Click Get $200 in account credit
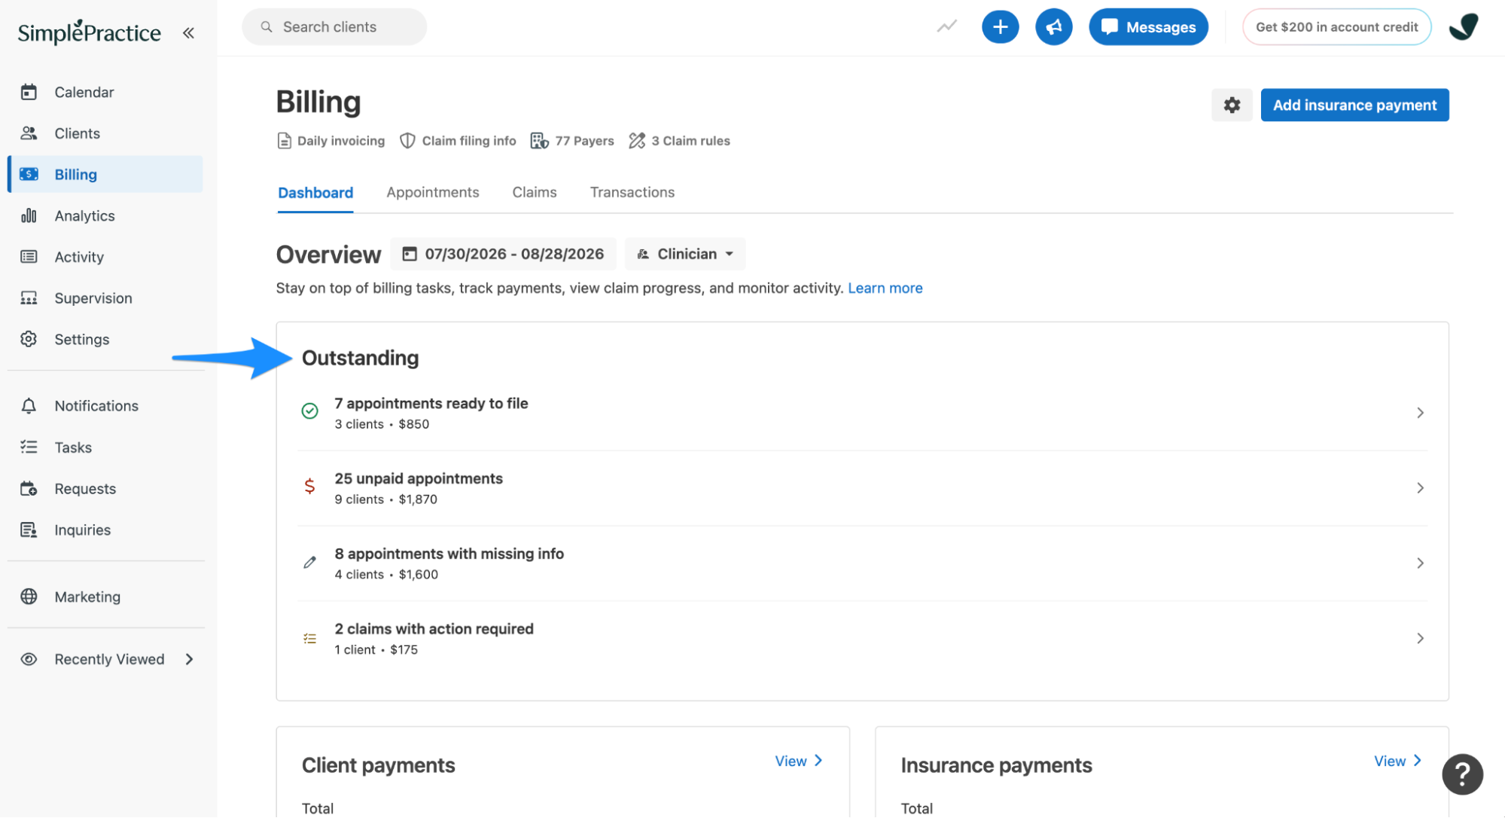Image resolution: width=1505 pixels, height=818 pixels. (1336, 27)
